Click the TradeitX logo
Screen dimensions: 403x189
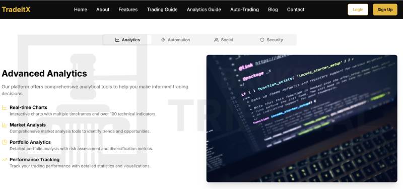coord(16,10)
